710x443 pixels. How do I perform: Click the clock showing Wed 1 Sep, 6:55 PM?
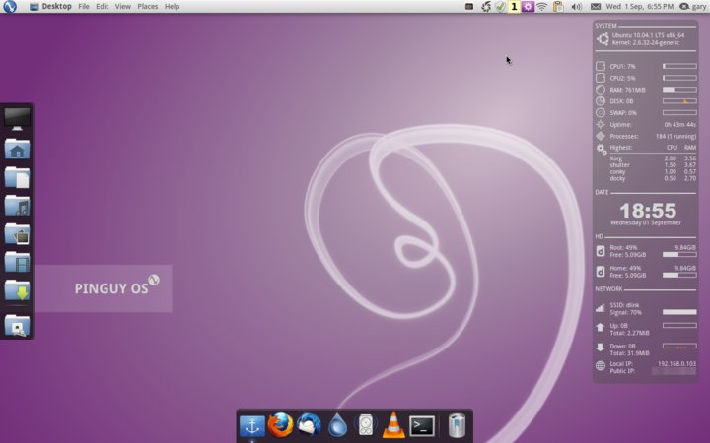(639, 6)
